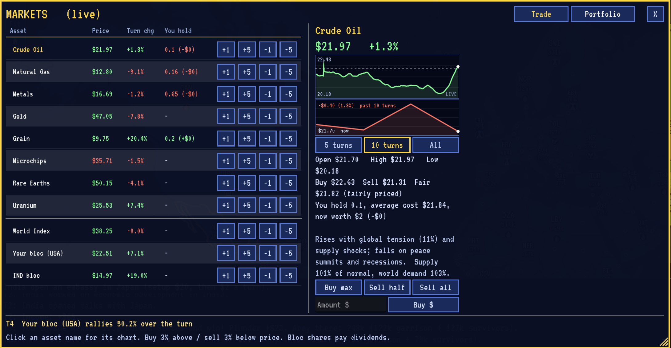Select Natural Gas asset name
This screenshot has height=348, width=671.
(31, 72)
